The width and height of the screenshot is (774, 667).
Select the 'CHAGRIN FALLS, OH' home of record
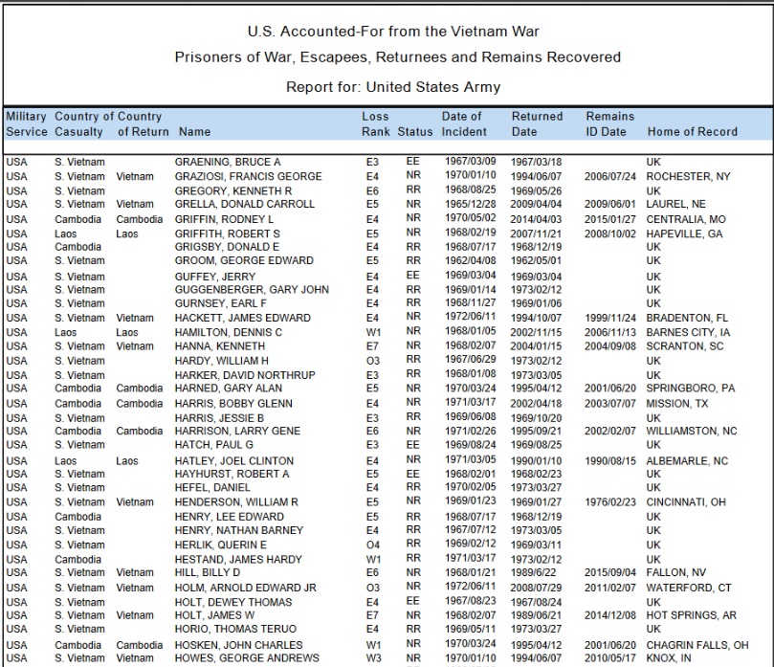pyautogui.click(x=697, y=645)
